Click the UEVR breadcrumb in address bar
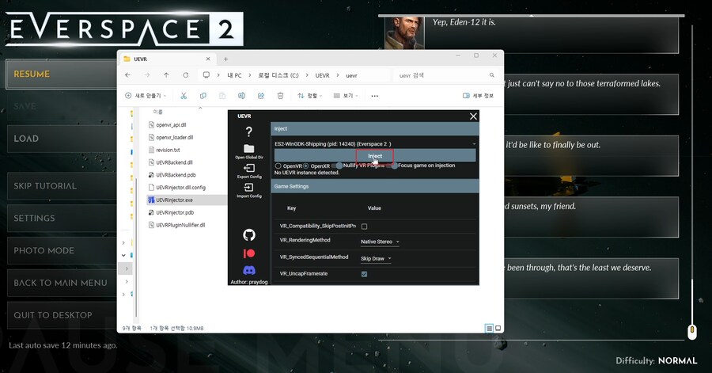712x373 pixels. click(x=323, y=75)
